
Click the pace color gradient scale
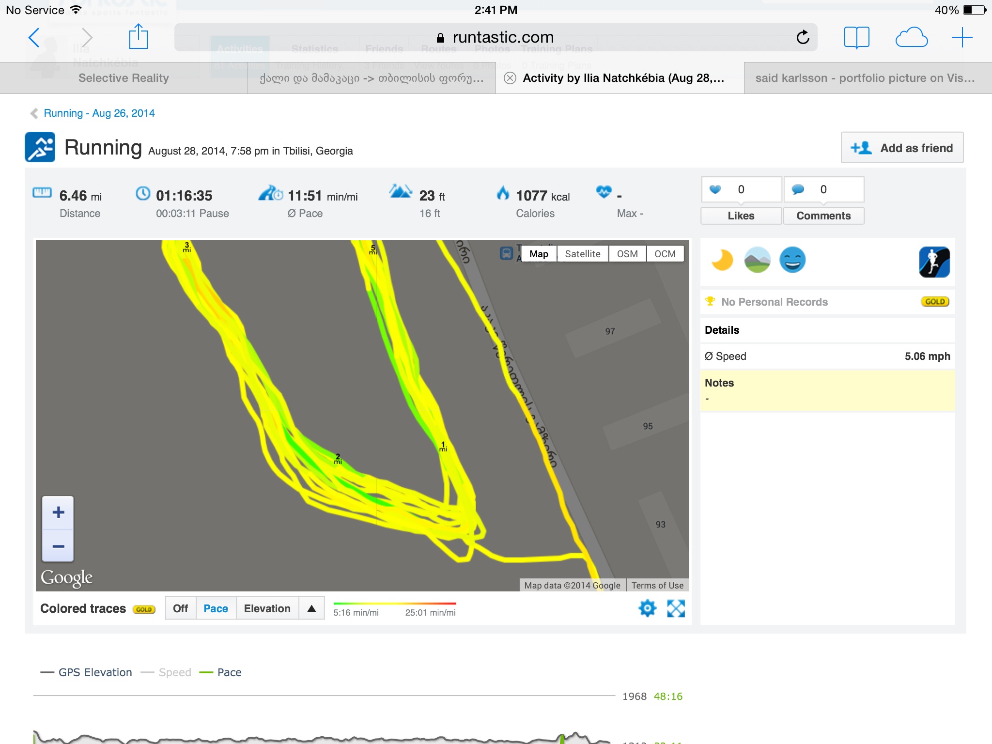(x=394, y=604)
